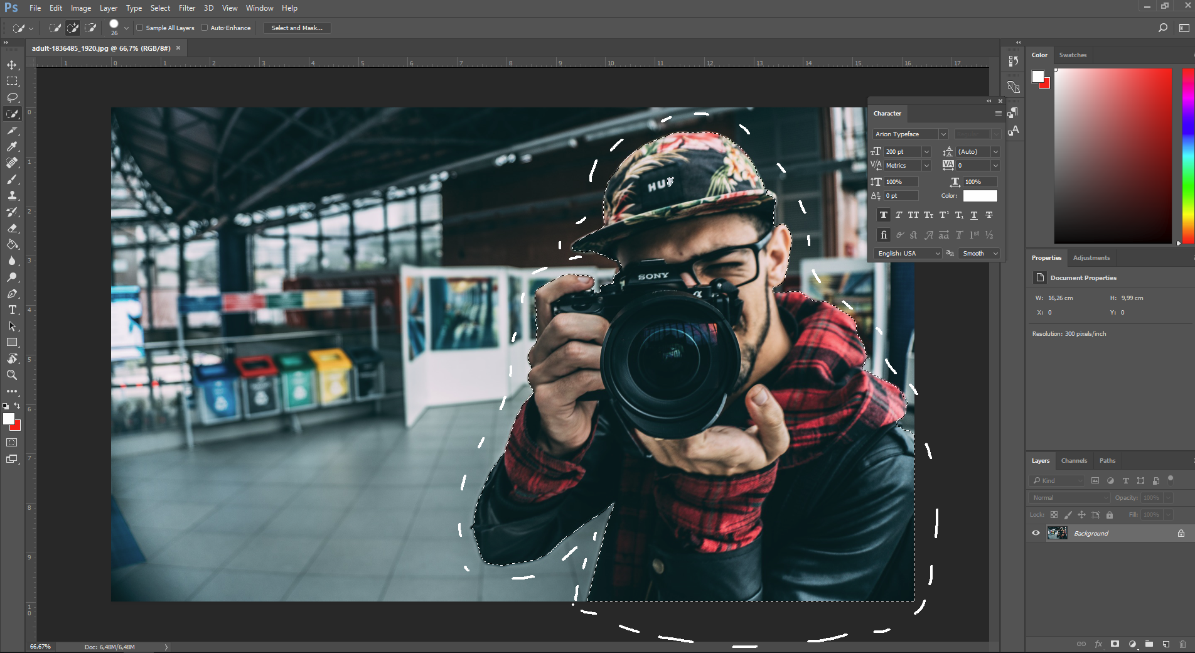Switch to the Swatches tab
The width and height of the screenshot is (1195, 653).
tap(1073, 55)
